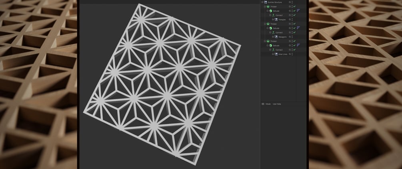Click the Kumiko lattice model in viewport
Screen dimensions: 402x169
(162, 84)
